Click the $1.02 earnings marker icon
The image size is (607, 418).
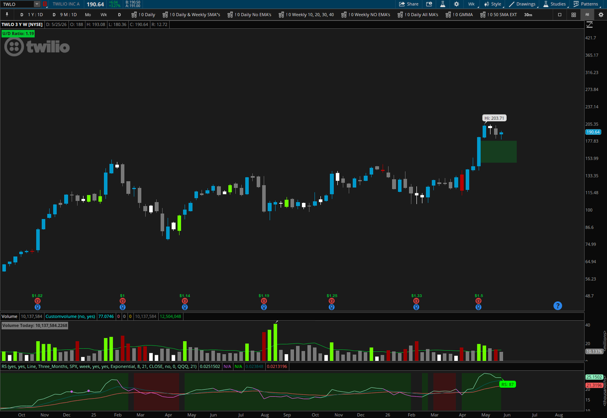pyautogui.click(x=37, y=301)
